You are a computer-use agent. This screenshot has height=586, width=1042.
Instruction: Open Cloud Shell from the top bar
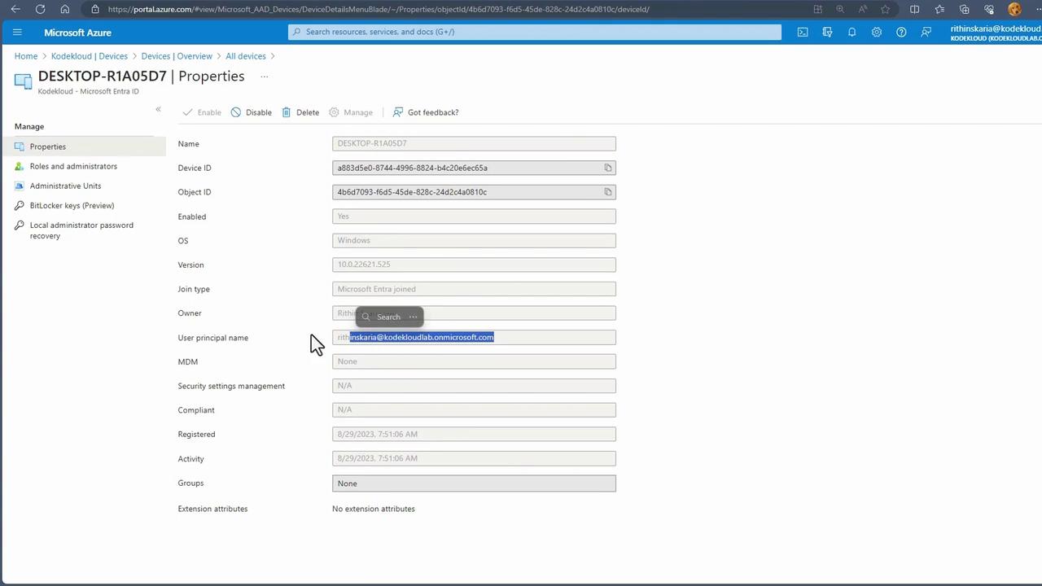[x=803, y=33]
